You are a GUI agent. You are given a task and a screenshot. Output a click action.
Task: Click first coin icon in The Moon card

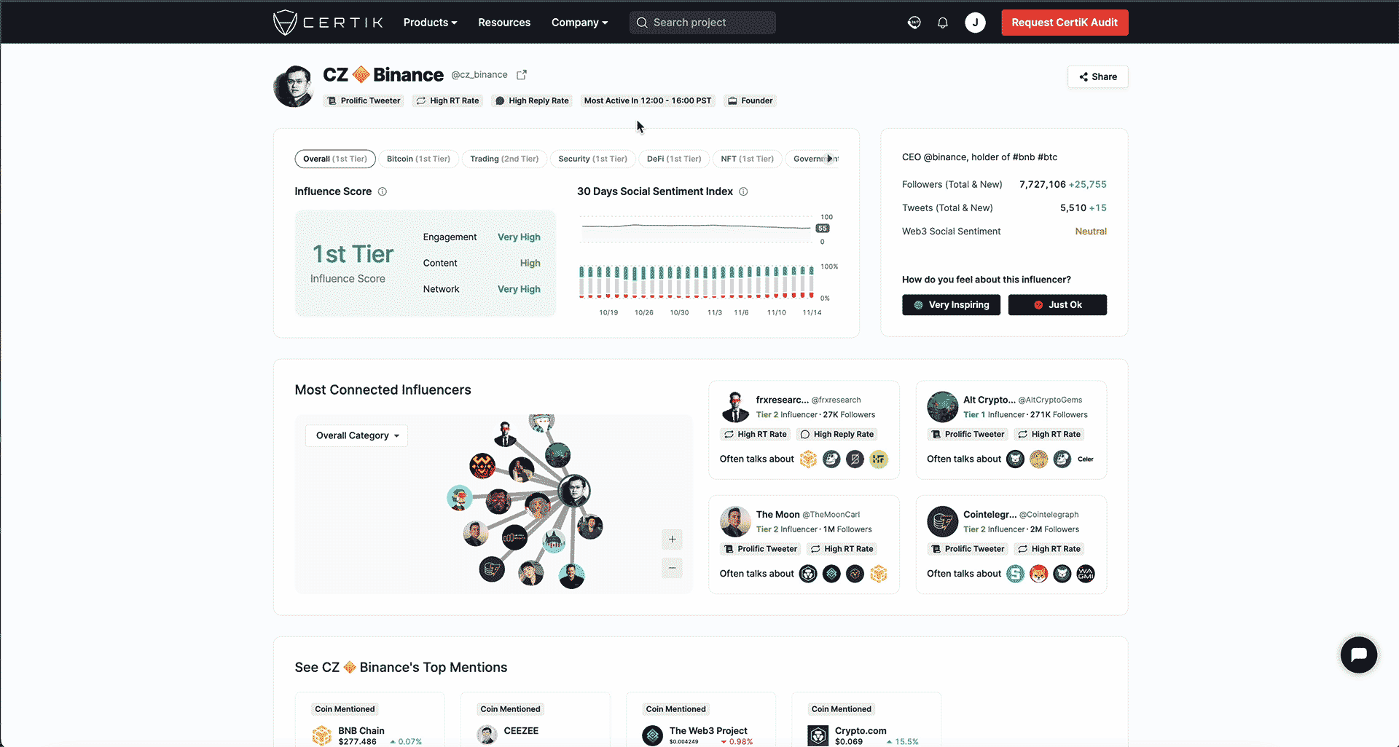808,574
